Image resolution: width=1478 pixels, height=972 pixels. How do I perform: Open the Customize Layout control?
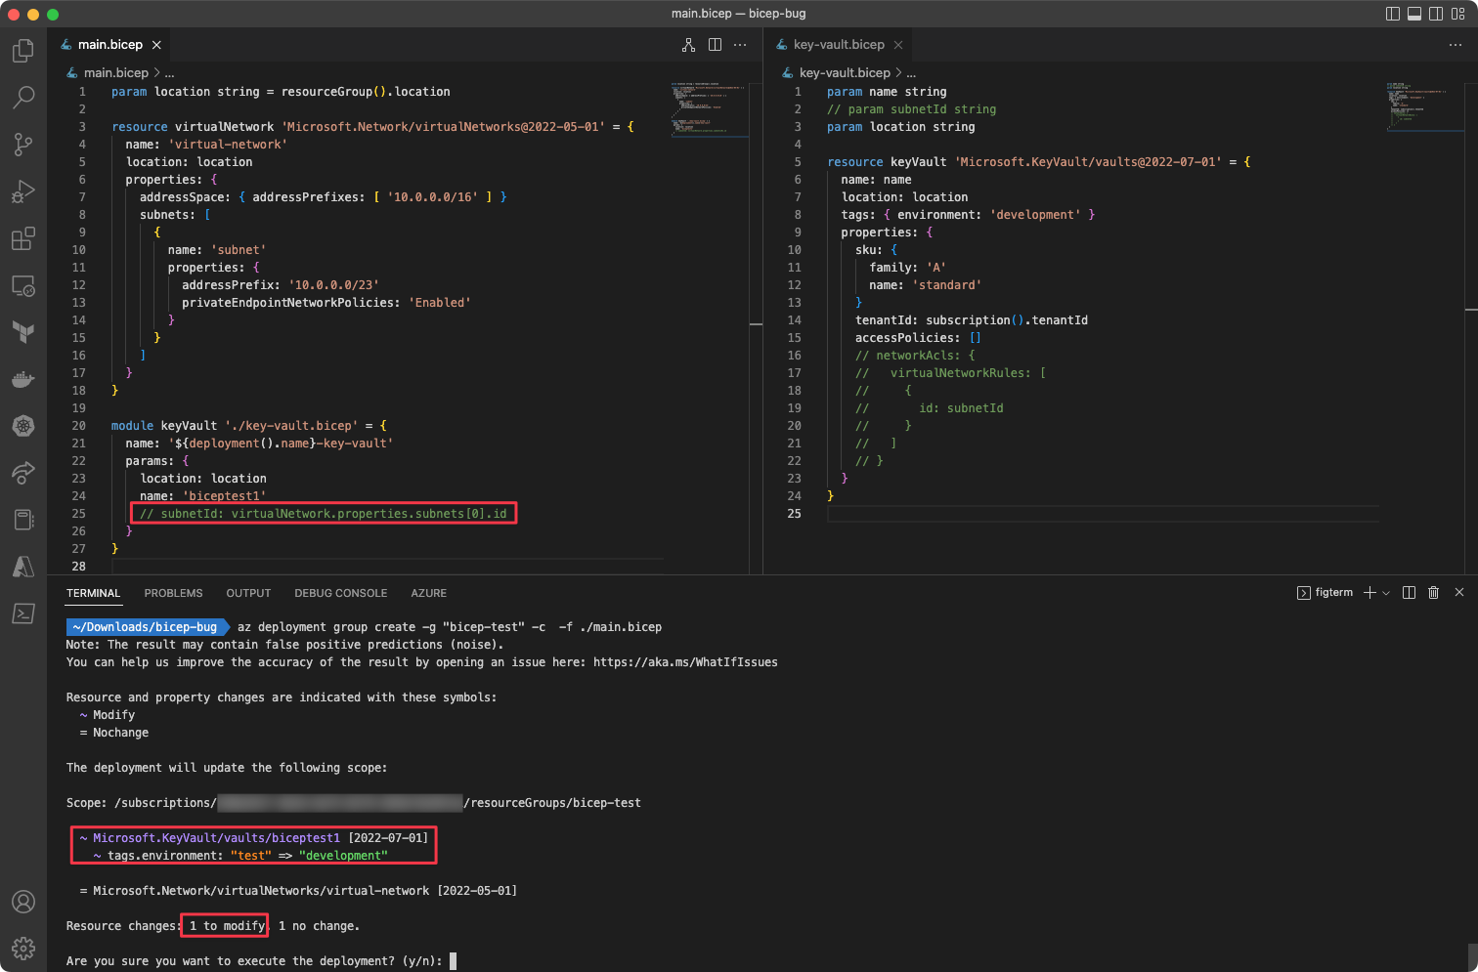pyautogui.click(x=1458, y=14)
